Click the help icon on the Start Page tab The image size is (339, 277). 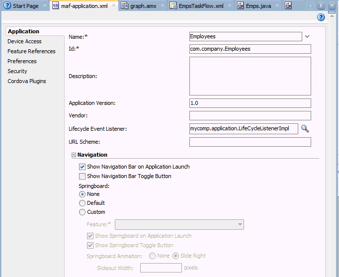tap(7, 5)
